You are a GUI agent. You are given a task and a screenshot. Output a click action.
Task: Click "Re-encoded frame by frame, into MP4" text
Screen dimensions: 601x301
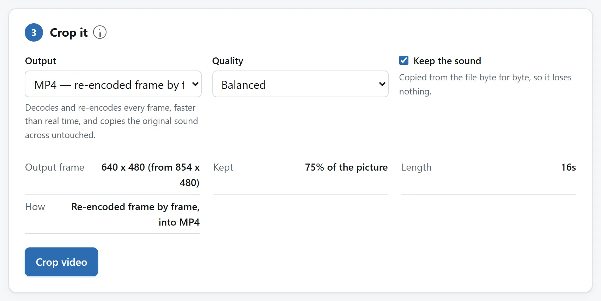pyautogui.click(x=135, y=214)
